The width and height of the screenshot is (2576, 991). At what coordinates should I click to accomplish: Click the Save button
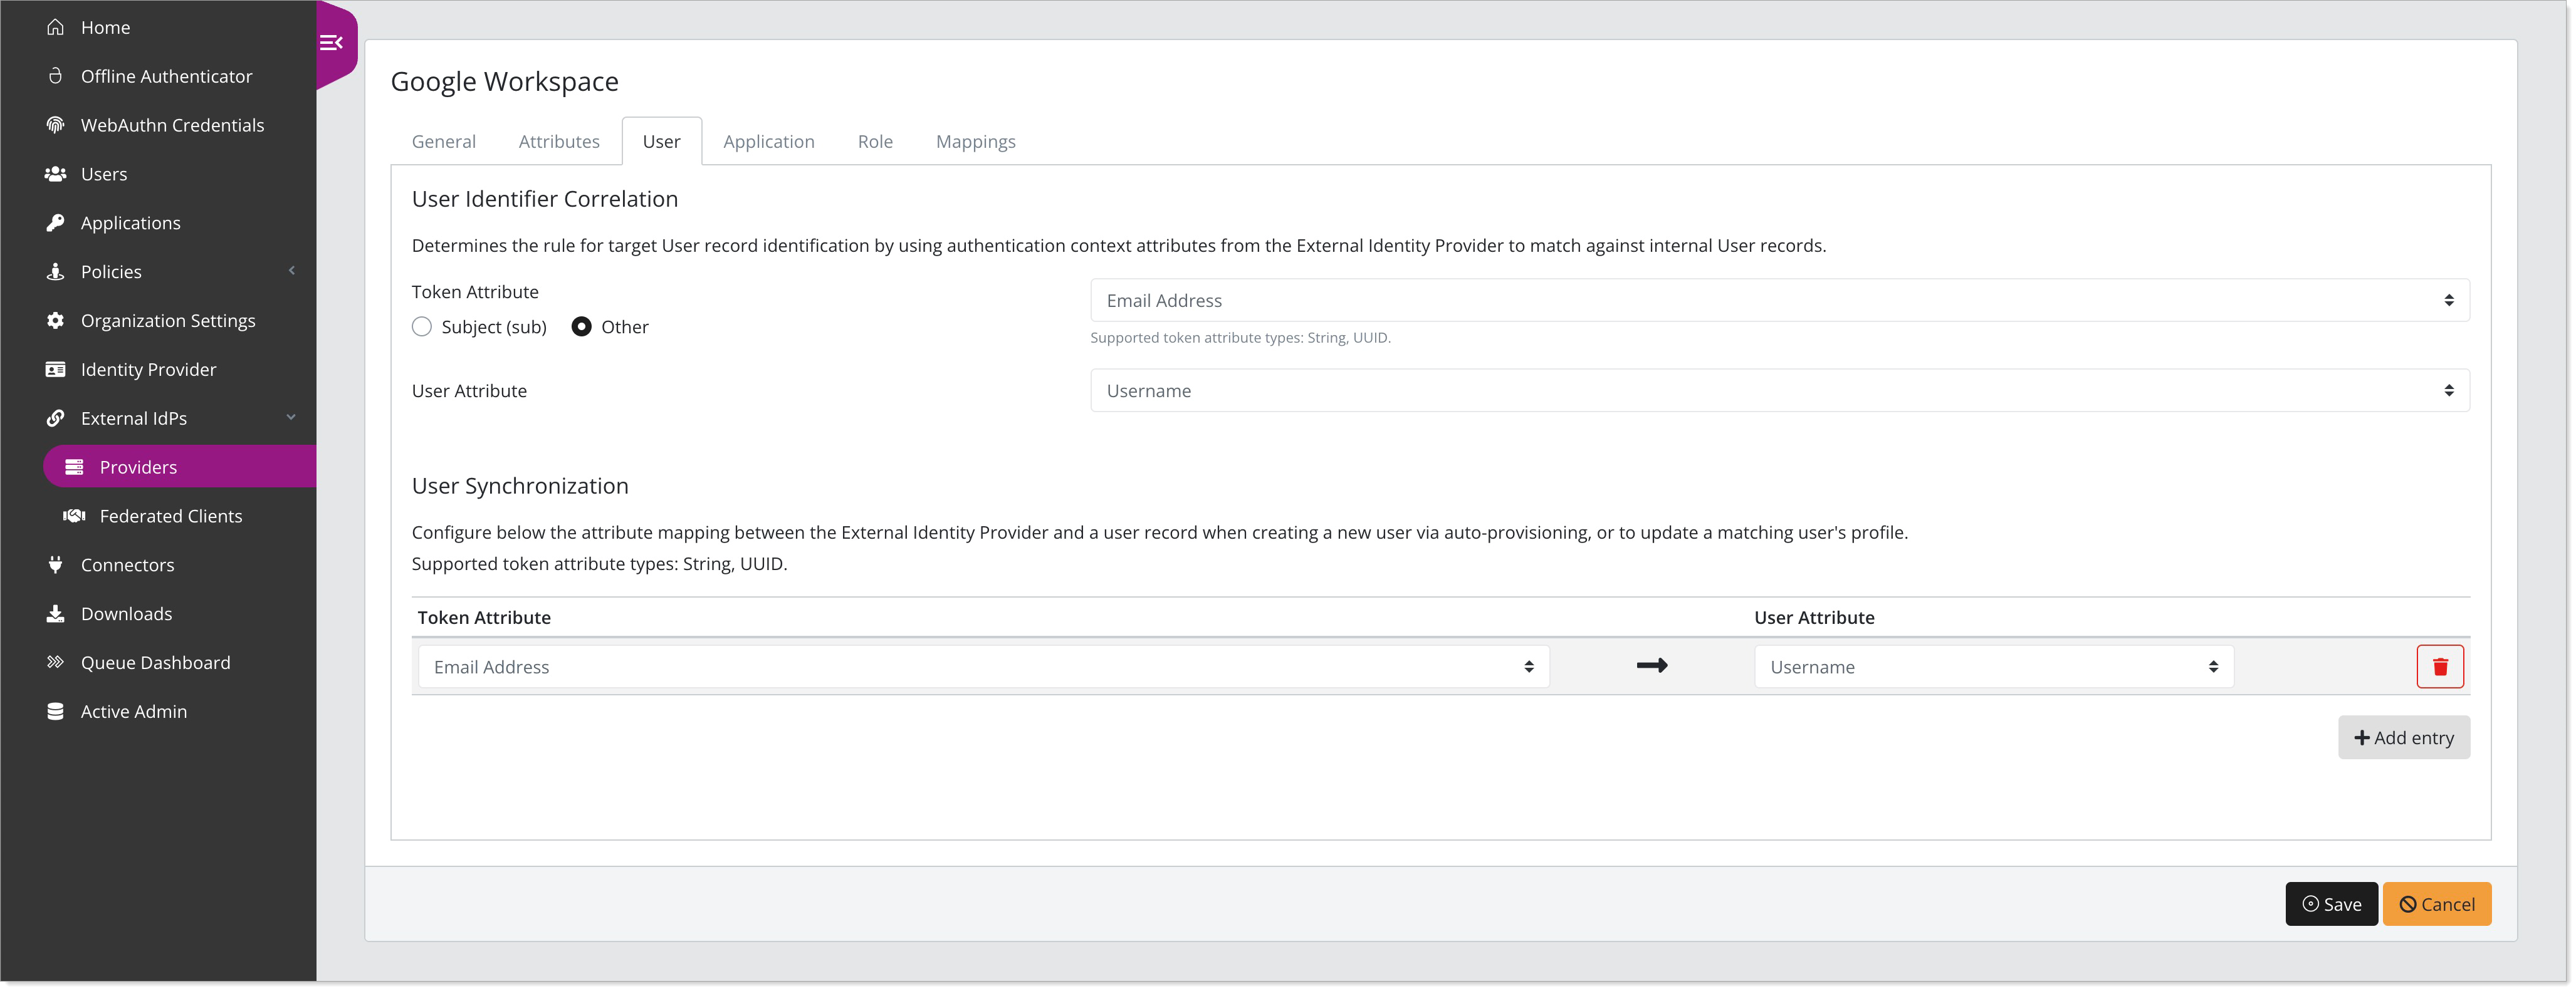click(2331, 904)
